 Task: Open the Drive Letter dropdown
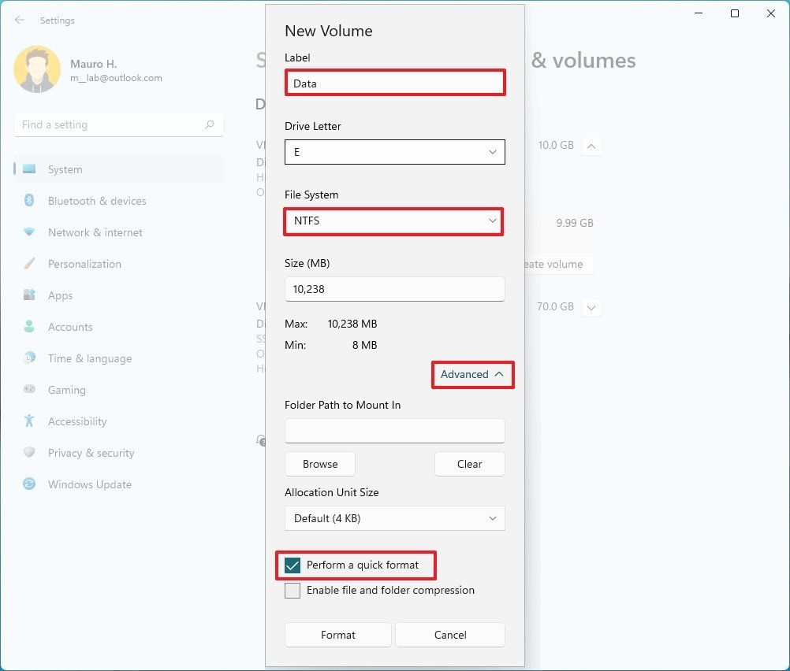394,151
